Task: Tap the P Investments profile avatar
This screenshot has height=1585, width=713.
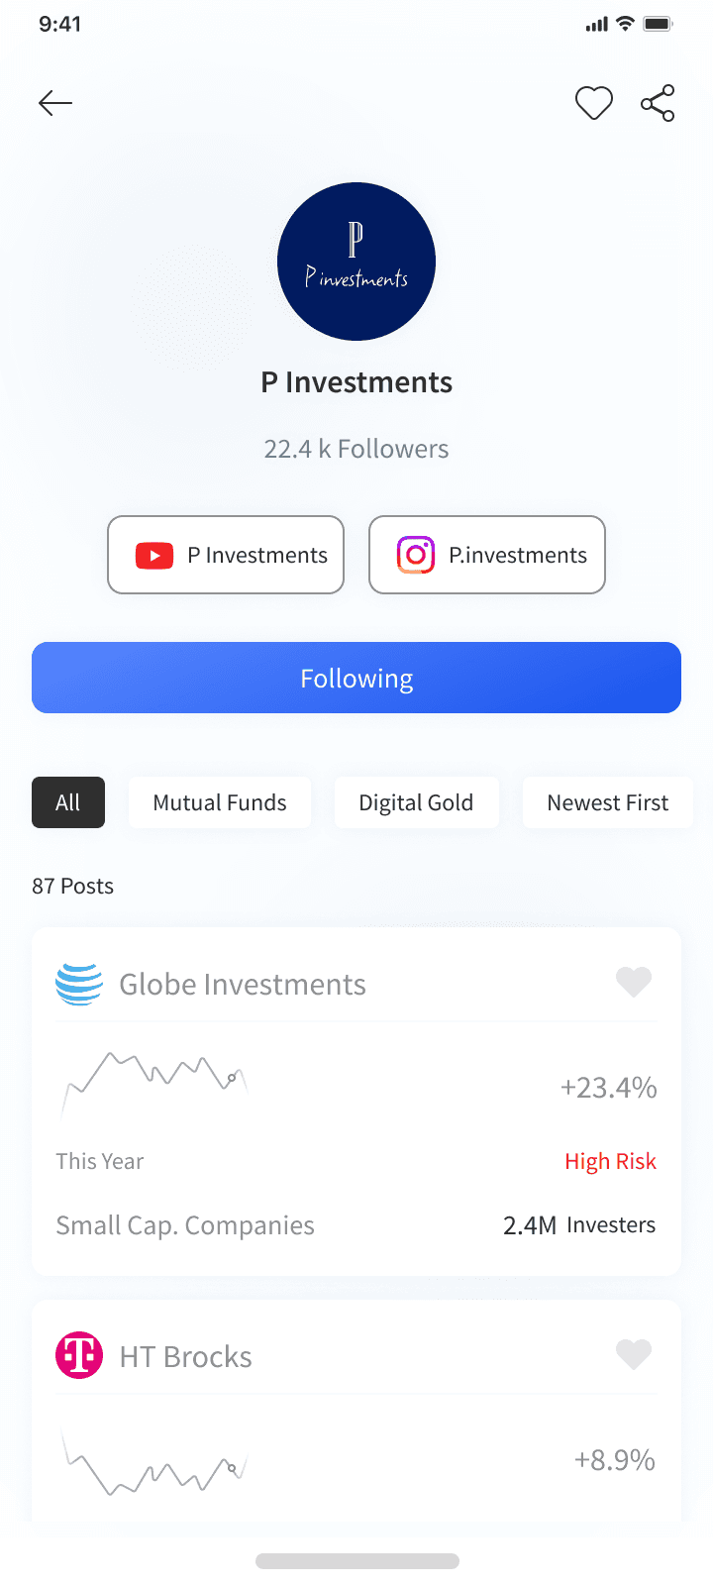Action: [x=356, y=262]
